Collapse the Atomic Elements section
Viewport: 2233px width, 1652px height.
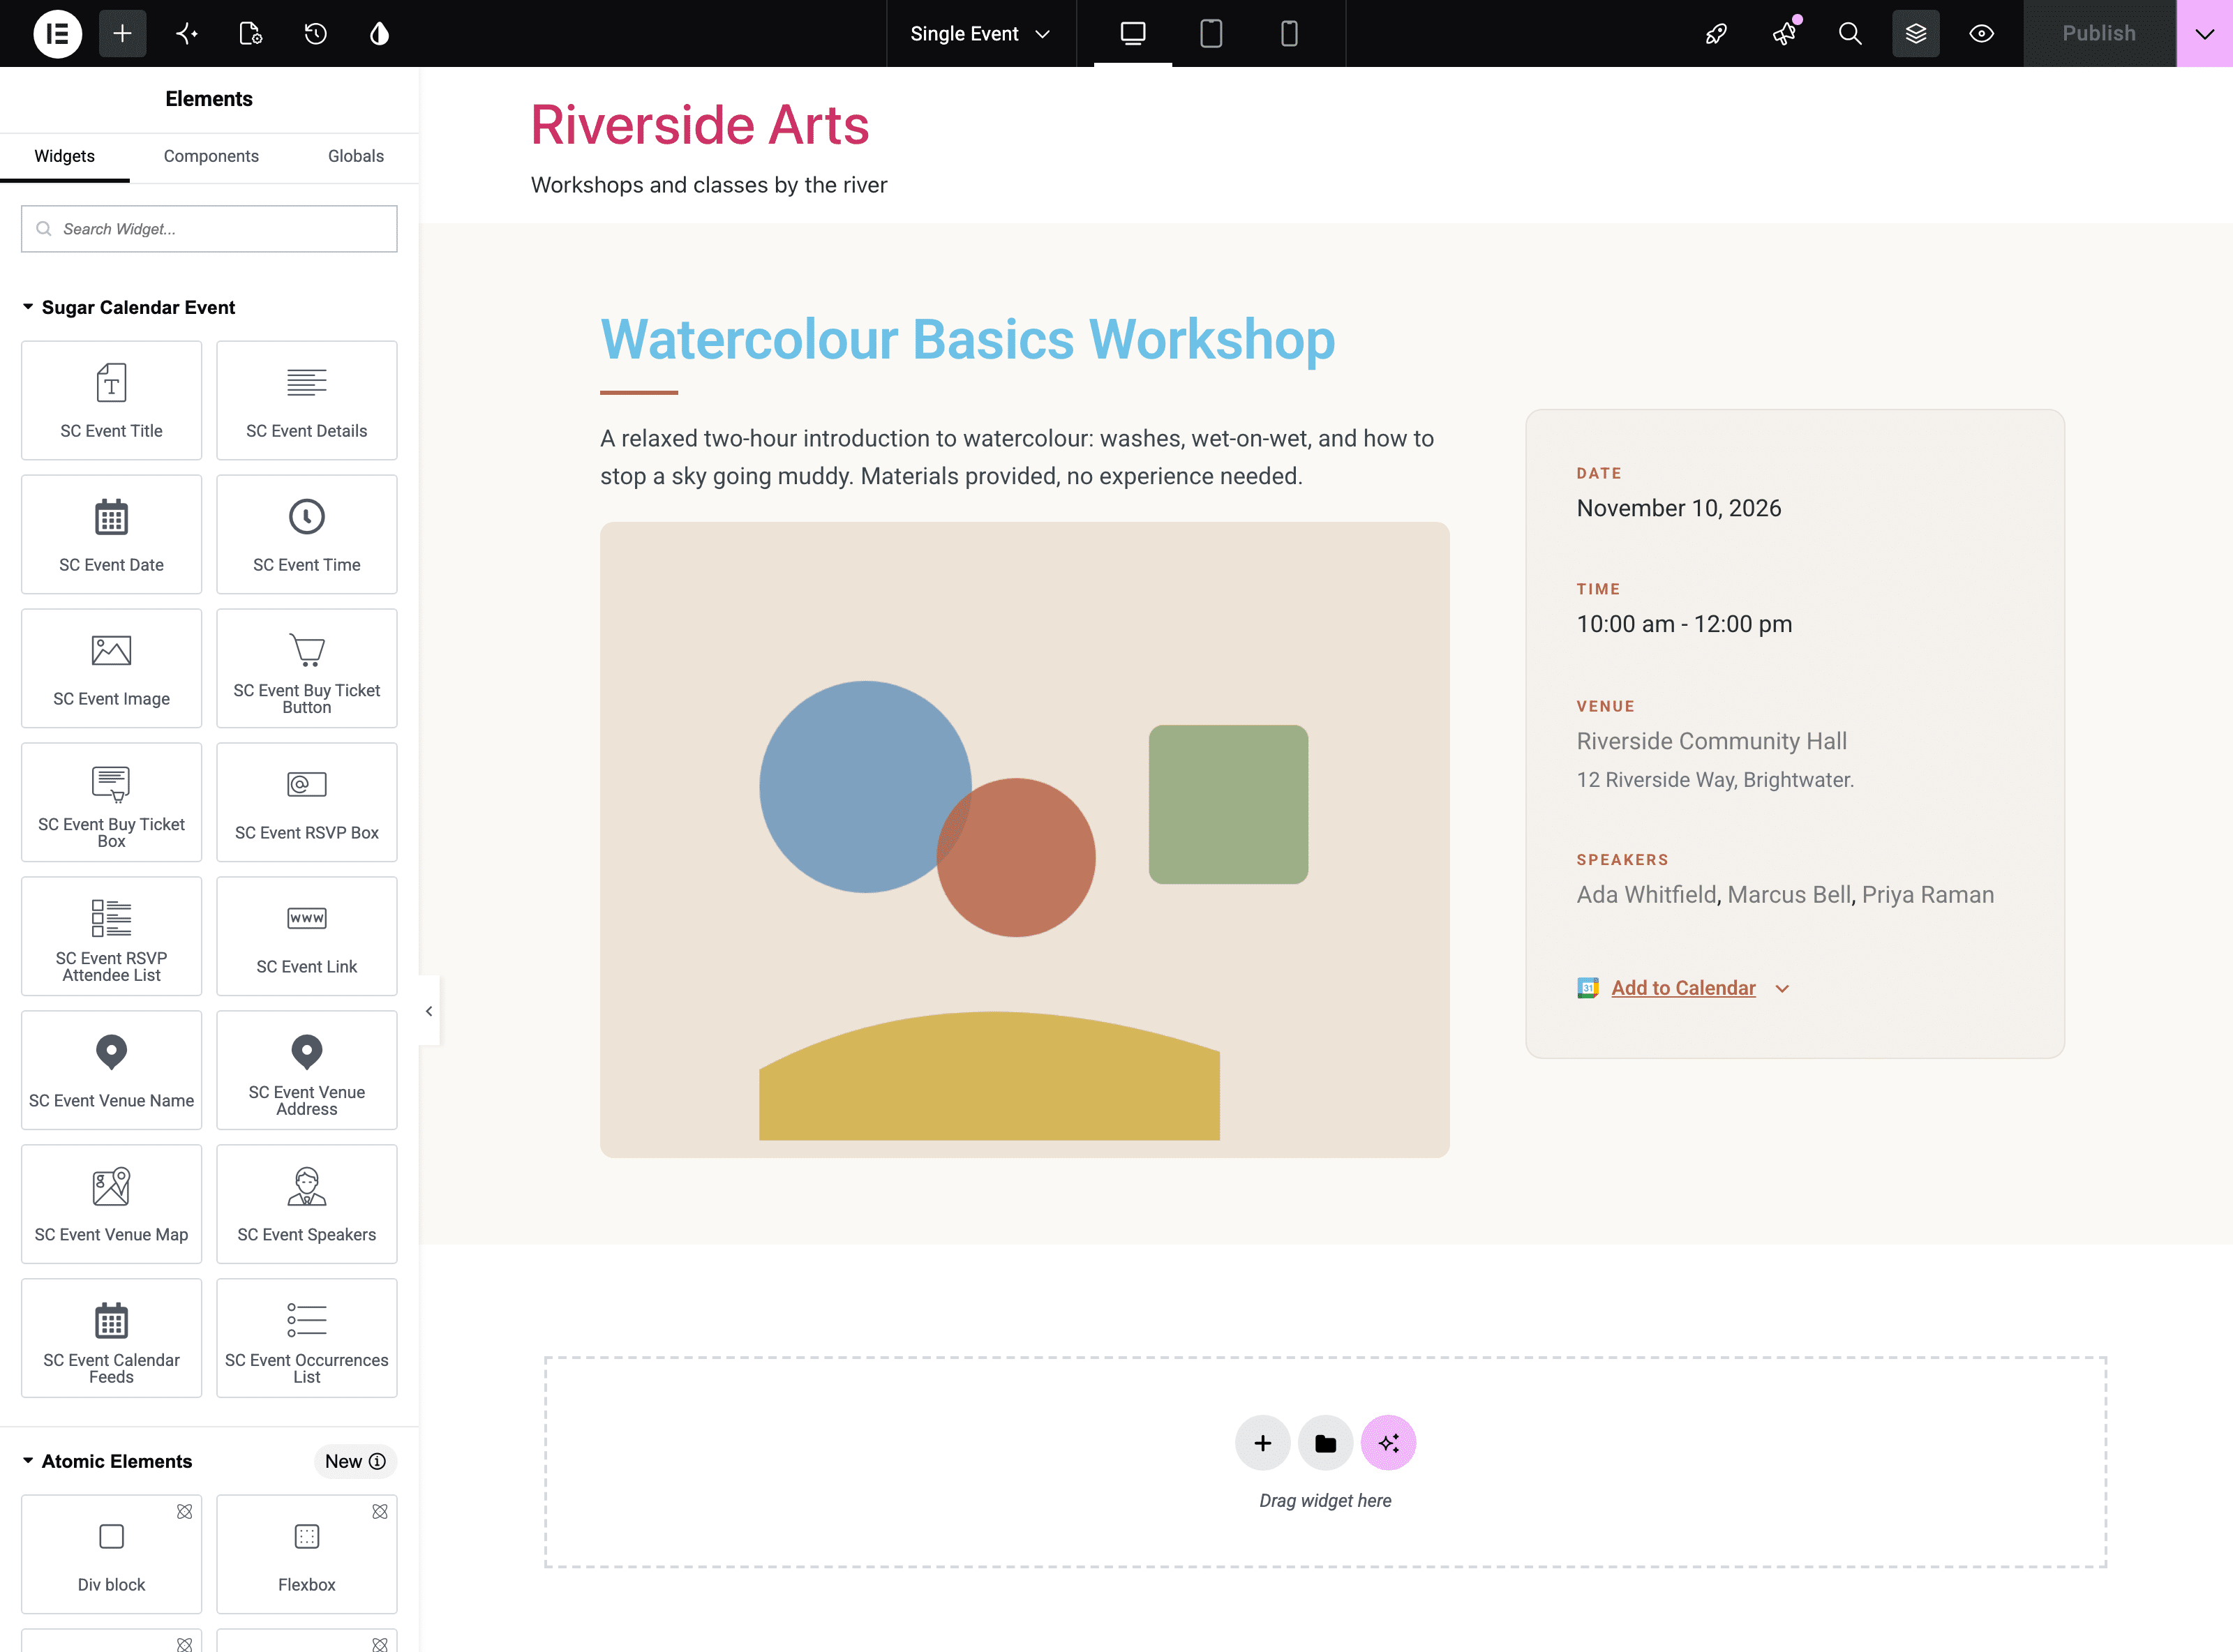(107, 1461)
